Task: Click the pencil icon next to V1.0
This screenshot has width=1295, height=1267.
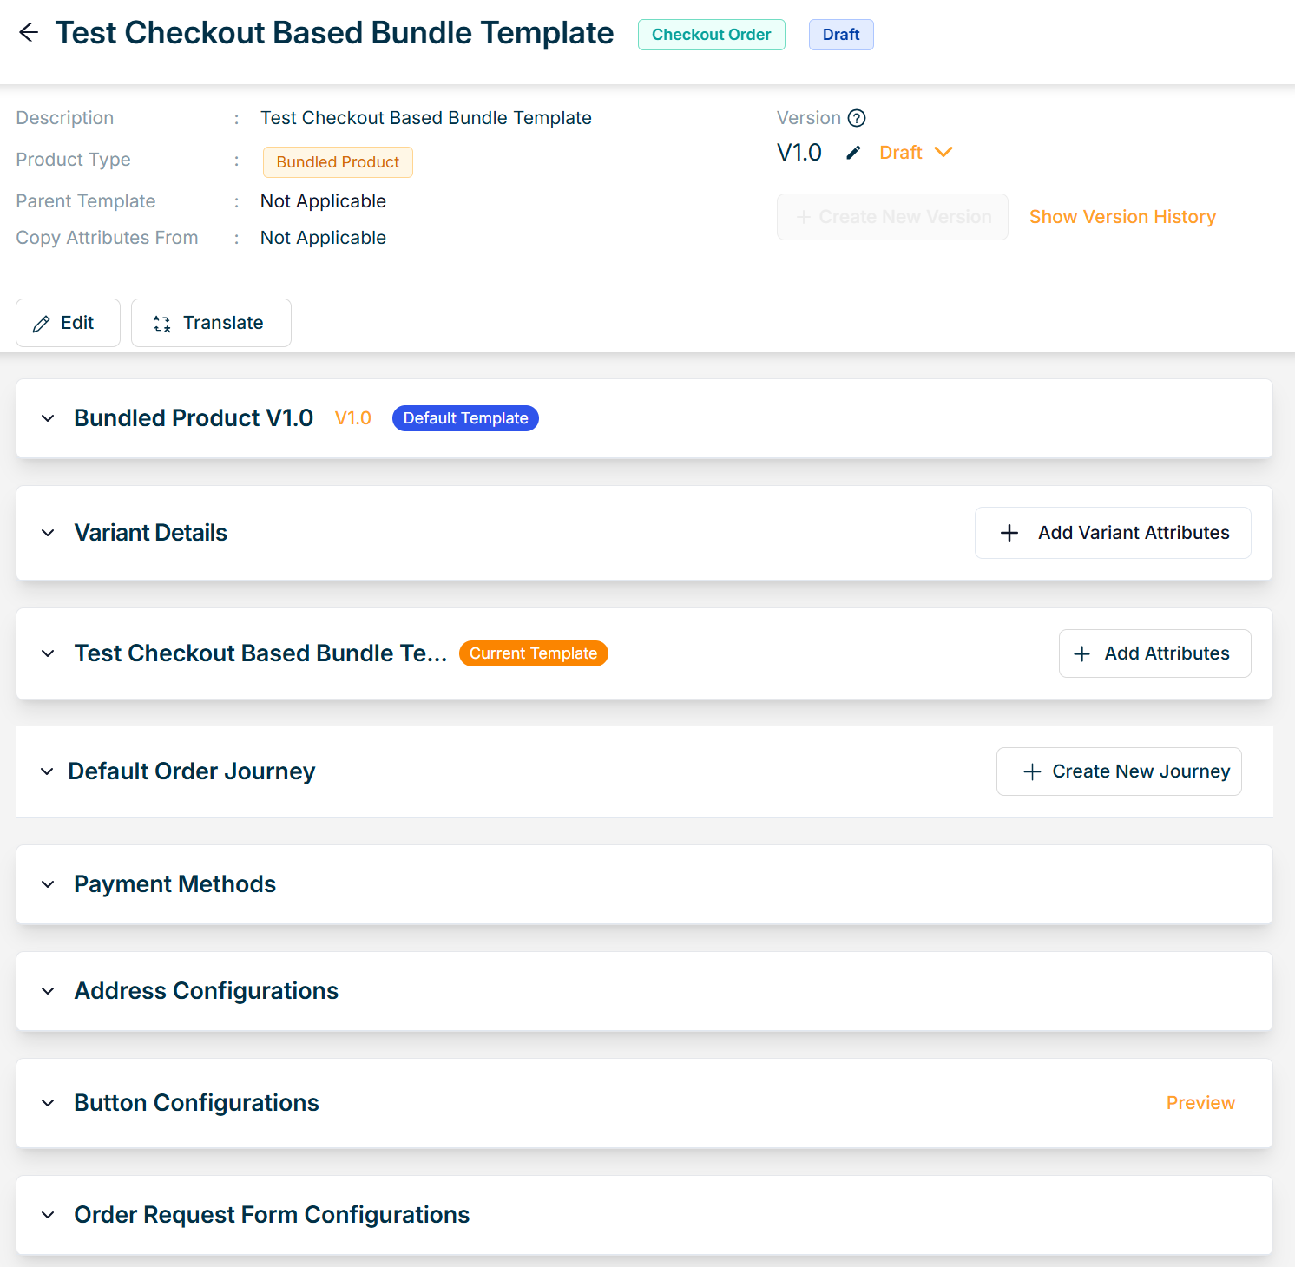Action: [x=853, y=153]
